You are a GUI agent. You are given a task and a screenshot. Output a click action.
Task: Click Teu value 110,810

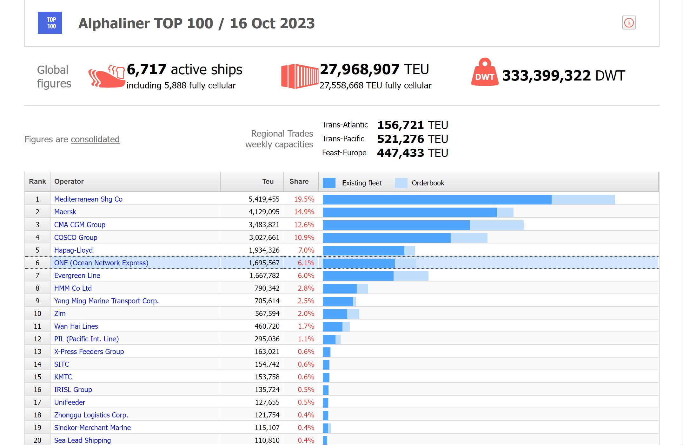pos(267,440)
